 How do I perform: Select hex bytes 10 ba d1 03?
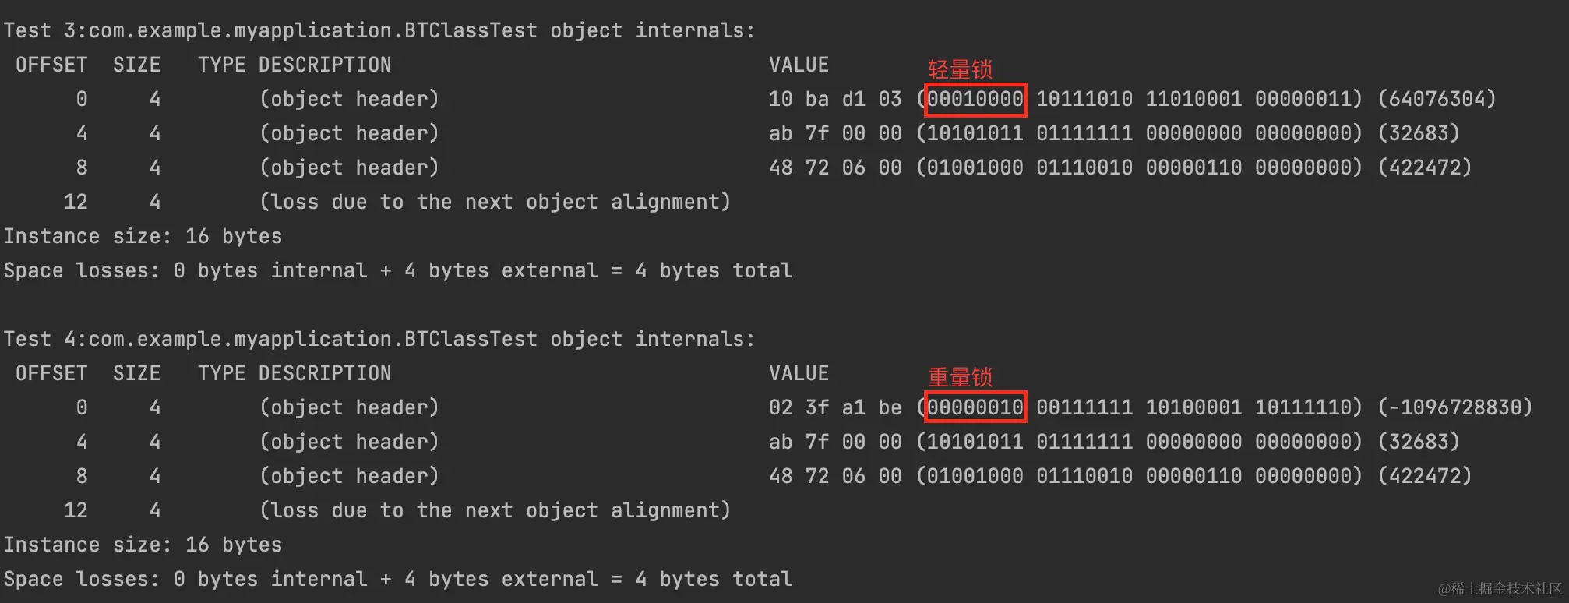834,100
